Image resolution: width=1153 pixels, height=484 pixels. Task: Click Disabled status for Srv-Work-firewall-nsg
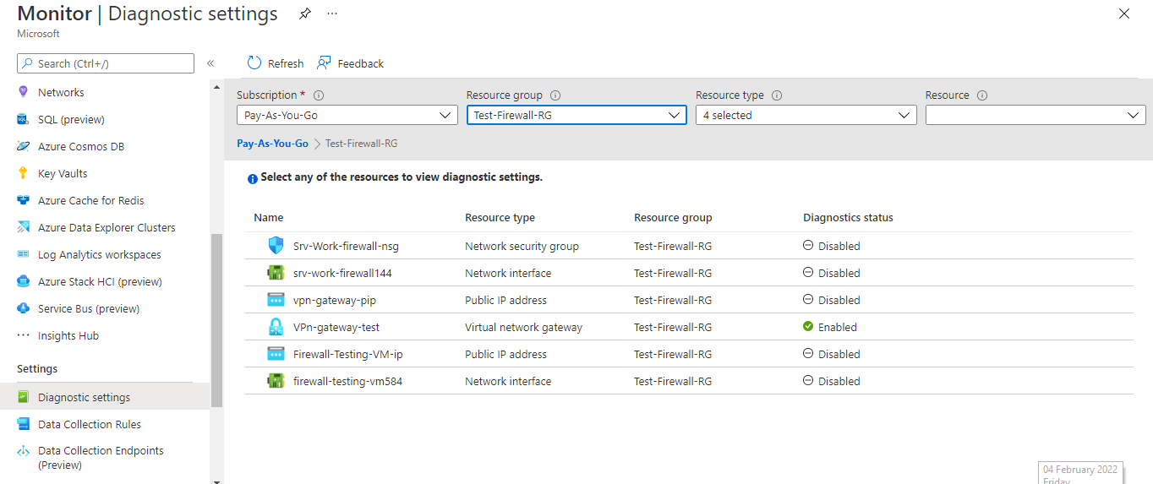(832, 246)
